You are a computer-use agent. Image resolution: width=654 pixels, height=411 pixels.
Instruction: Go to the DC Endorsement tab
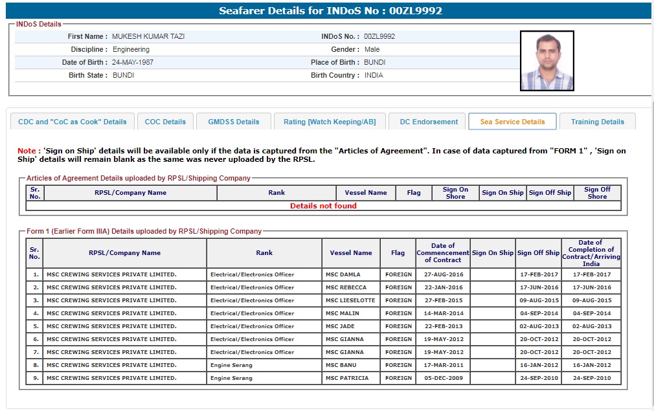[x=428, y=122]
